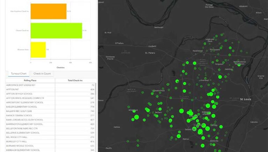268x152 pixels.
Task: Select the BARACK OBAMA SCHOOL row
Action: [x=50, y=115]
